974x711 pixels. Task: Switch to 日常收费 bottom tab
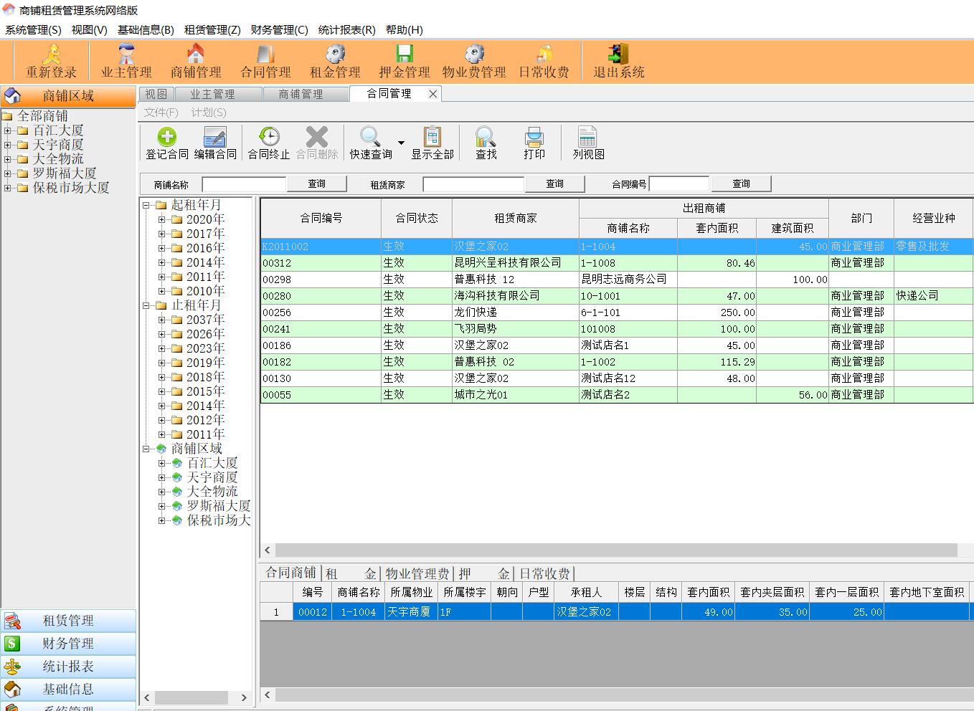click(x=544, y=573)
